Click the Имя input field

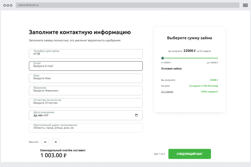[x=86, y=78]
